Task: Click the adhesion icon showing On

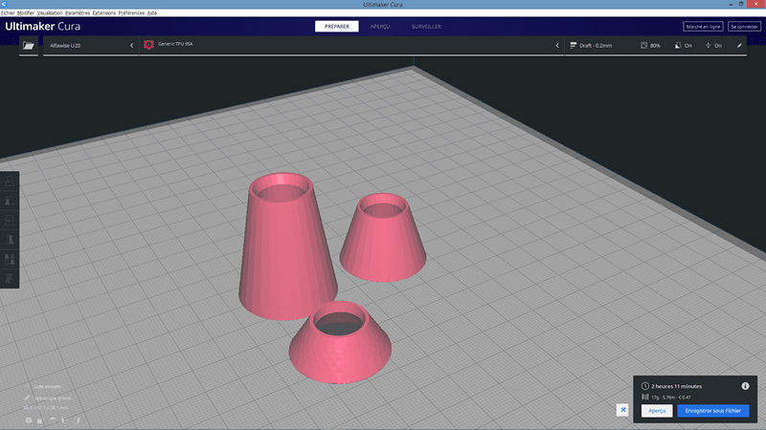Action: (x=708, y=45)
